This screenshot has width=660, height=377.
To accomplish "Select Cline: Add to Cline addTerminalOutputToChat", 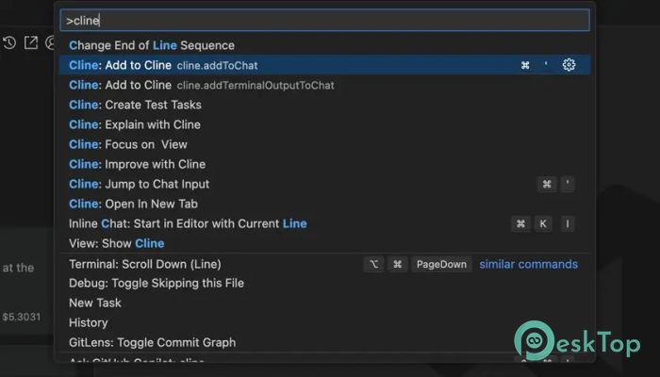I will [324, 85].
